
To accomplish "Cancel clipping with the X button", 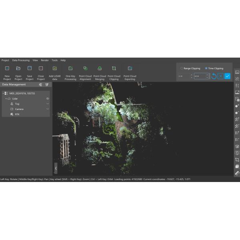I will tap(220, 76).
